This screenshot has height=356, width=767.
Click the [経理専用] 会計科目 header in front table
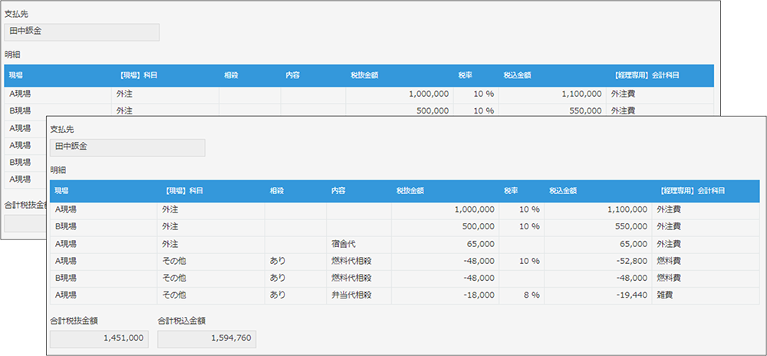(x=693, y=190)
